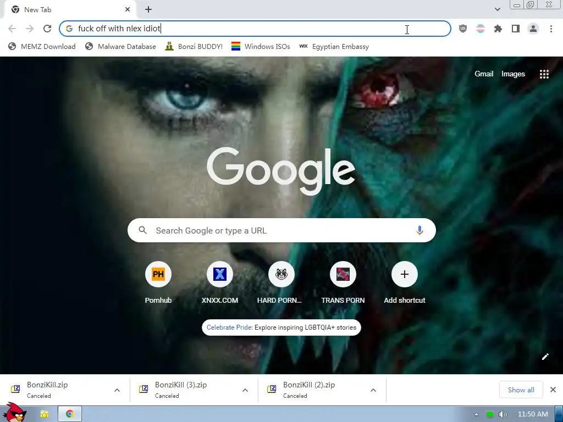
Task: Open the Malware Database bookmark
Action: point(120,47)
